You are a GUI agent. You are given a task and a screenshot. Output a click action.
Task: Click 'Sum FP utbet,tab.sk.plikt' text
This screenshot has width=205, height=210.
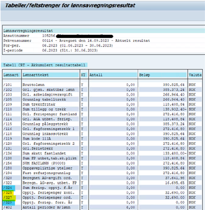tap(50, 158)
